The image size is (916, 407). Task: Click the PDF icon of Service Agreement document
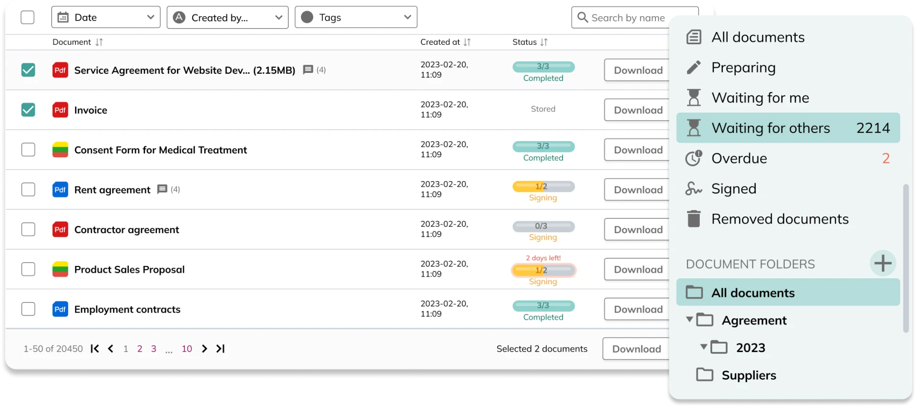tap(60, 70)
